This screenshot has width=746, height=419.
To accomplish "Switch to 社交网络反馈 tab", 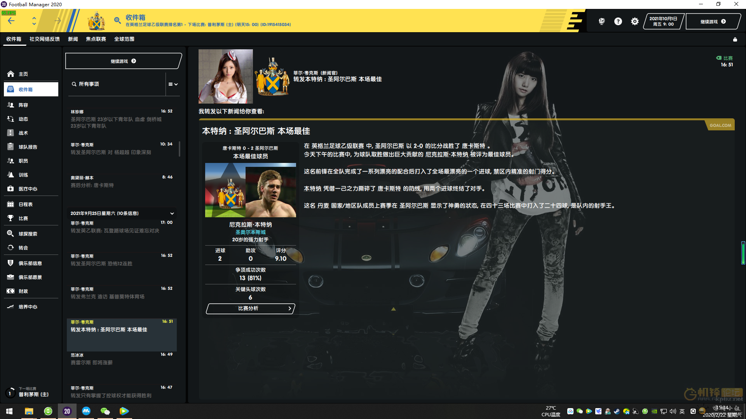I will coord(45,39).
